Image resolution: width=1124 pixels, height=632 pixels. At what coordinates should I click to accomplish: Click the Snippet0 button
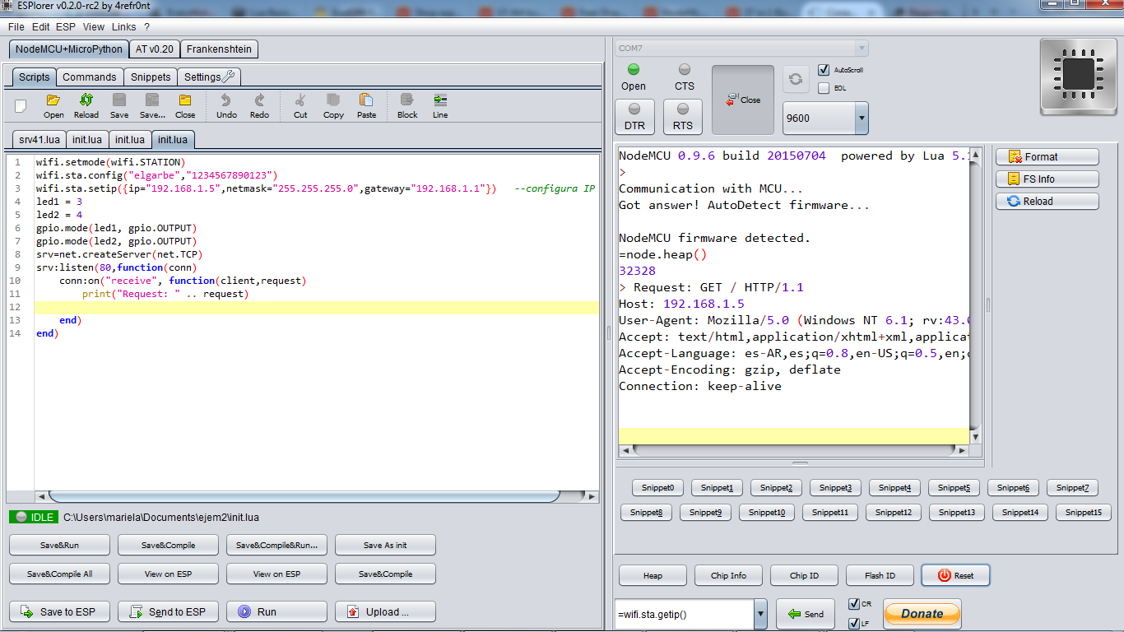pyautogui.click(x=657, y=488)
